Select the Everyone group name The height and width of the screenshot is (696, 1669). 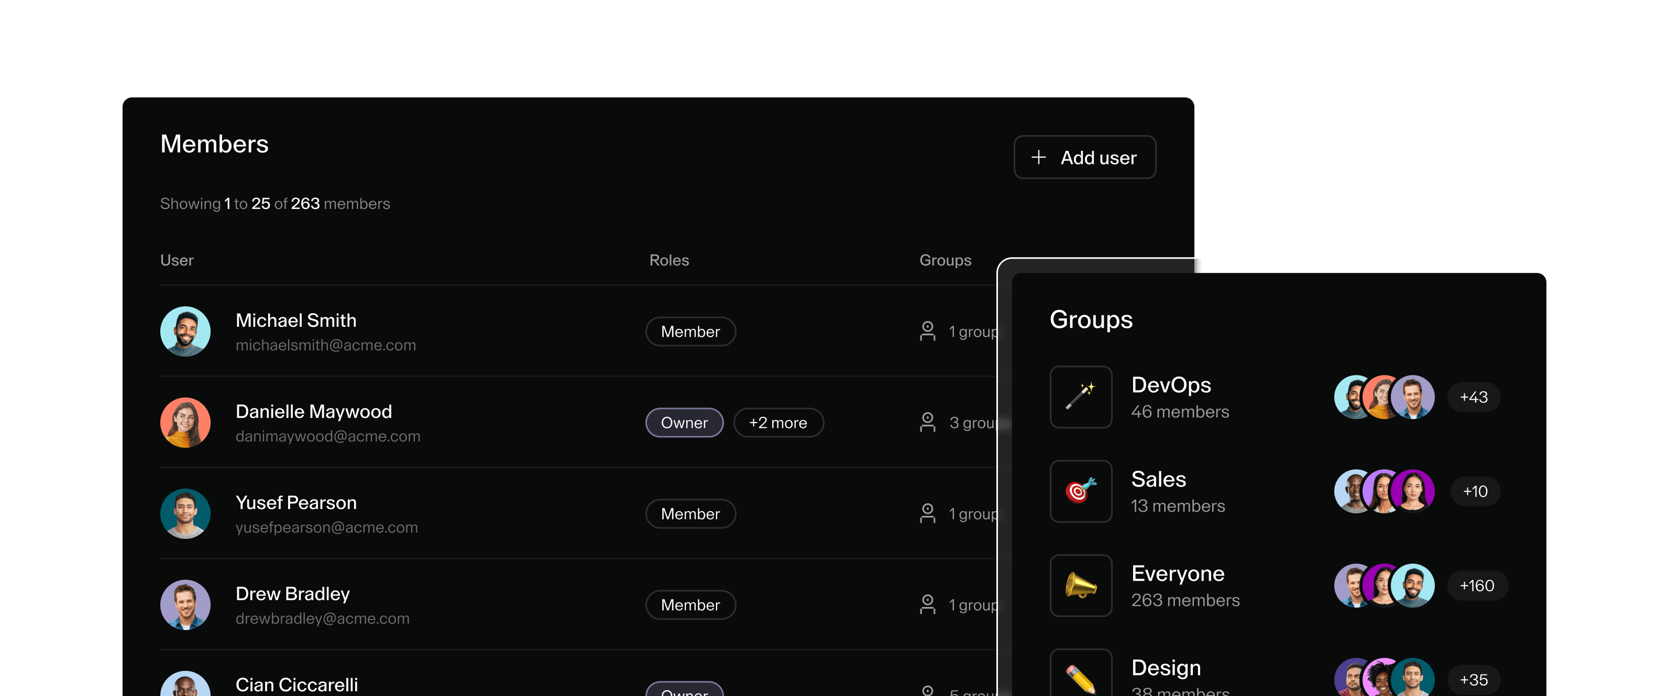[x=1178, y=573]
